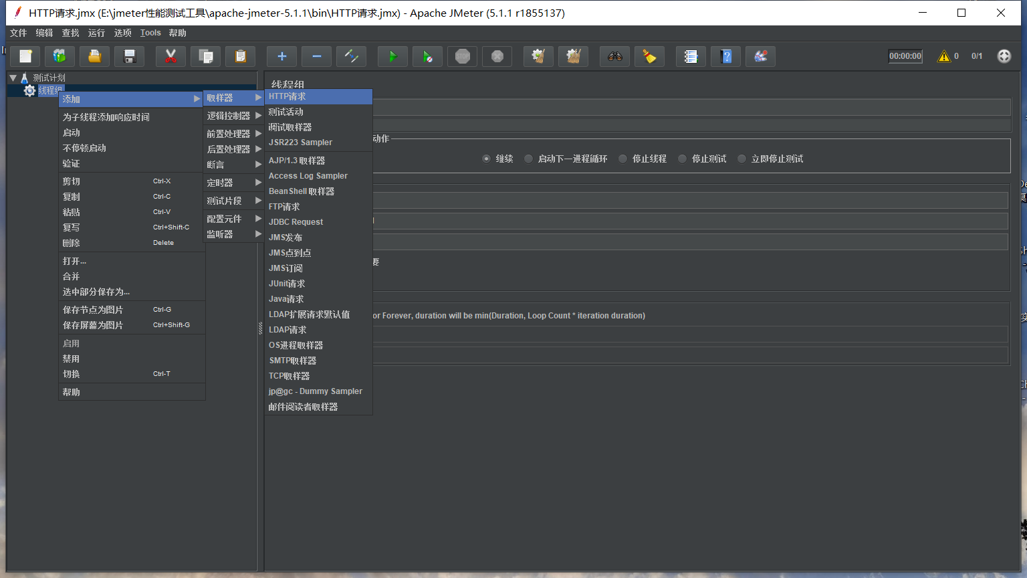Click 不停顿启动 in the context menu
Viewport: 1027px width, 578px height.
click(x=132, y=148)
